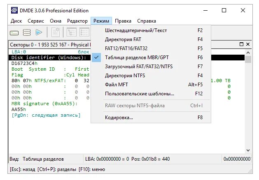Open the Сервис menu

point(36,21)
